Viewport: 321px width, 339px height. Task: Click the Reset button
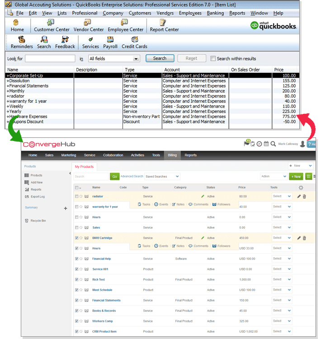click(191, 58)
